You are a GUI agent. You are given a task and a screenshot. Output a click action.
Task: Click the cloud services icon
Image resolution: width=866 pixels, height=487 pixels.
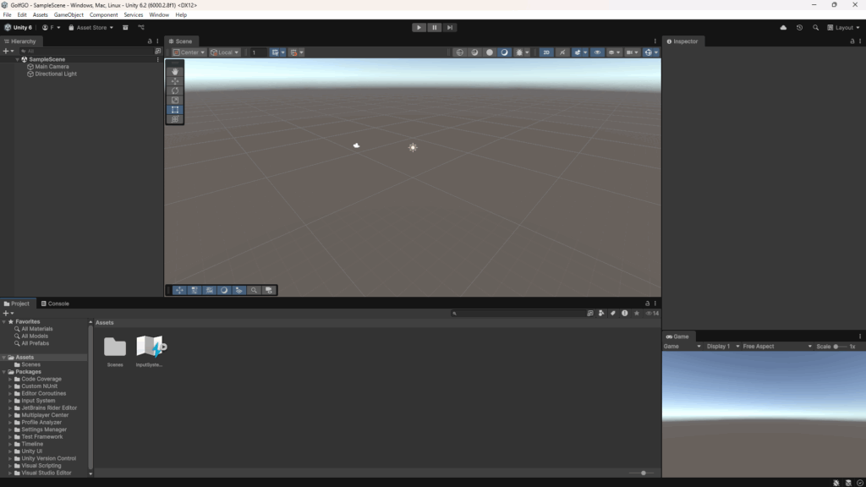[783, 27]
